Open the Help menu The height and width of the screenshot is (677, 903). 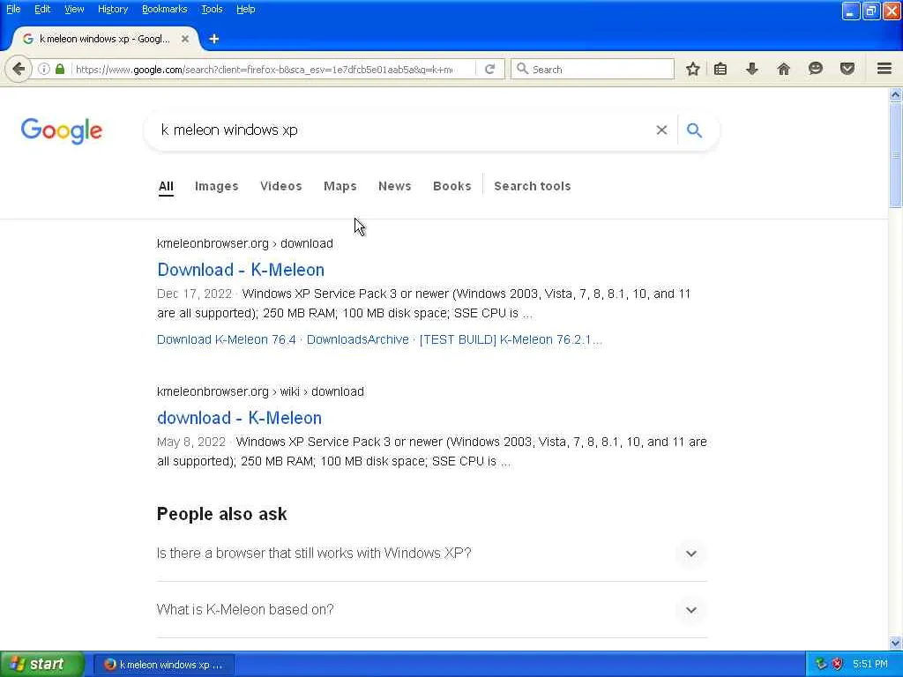pos(246,9)
